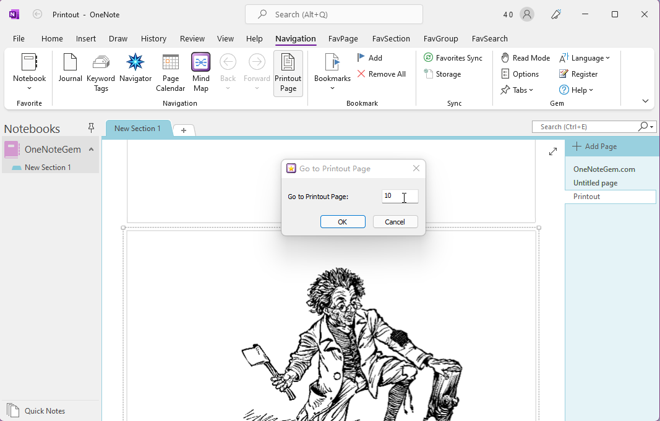The height and width of the screenshot is (421, 660).
Task: Collapse the OneNoteGem notebook
Action: click(91, 150)
